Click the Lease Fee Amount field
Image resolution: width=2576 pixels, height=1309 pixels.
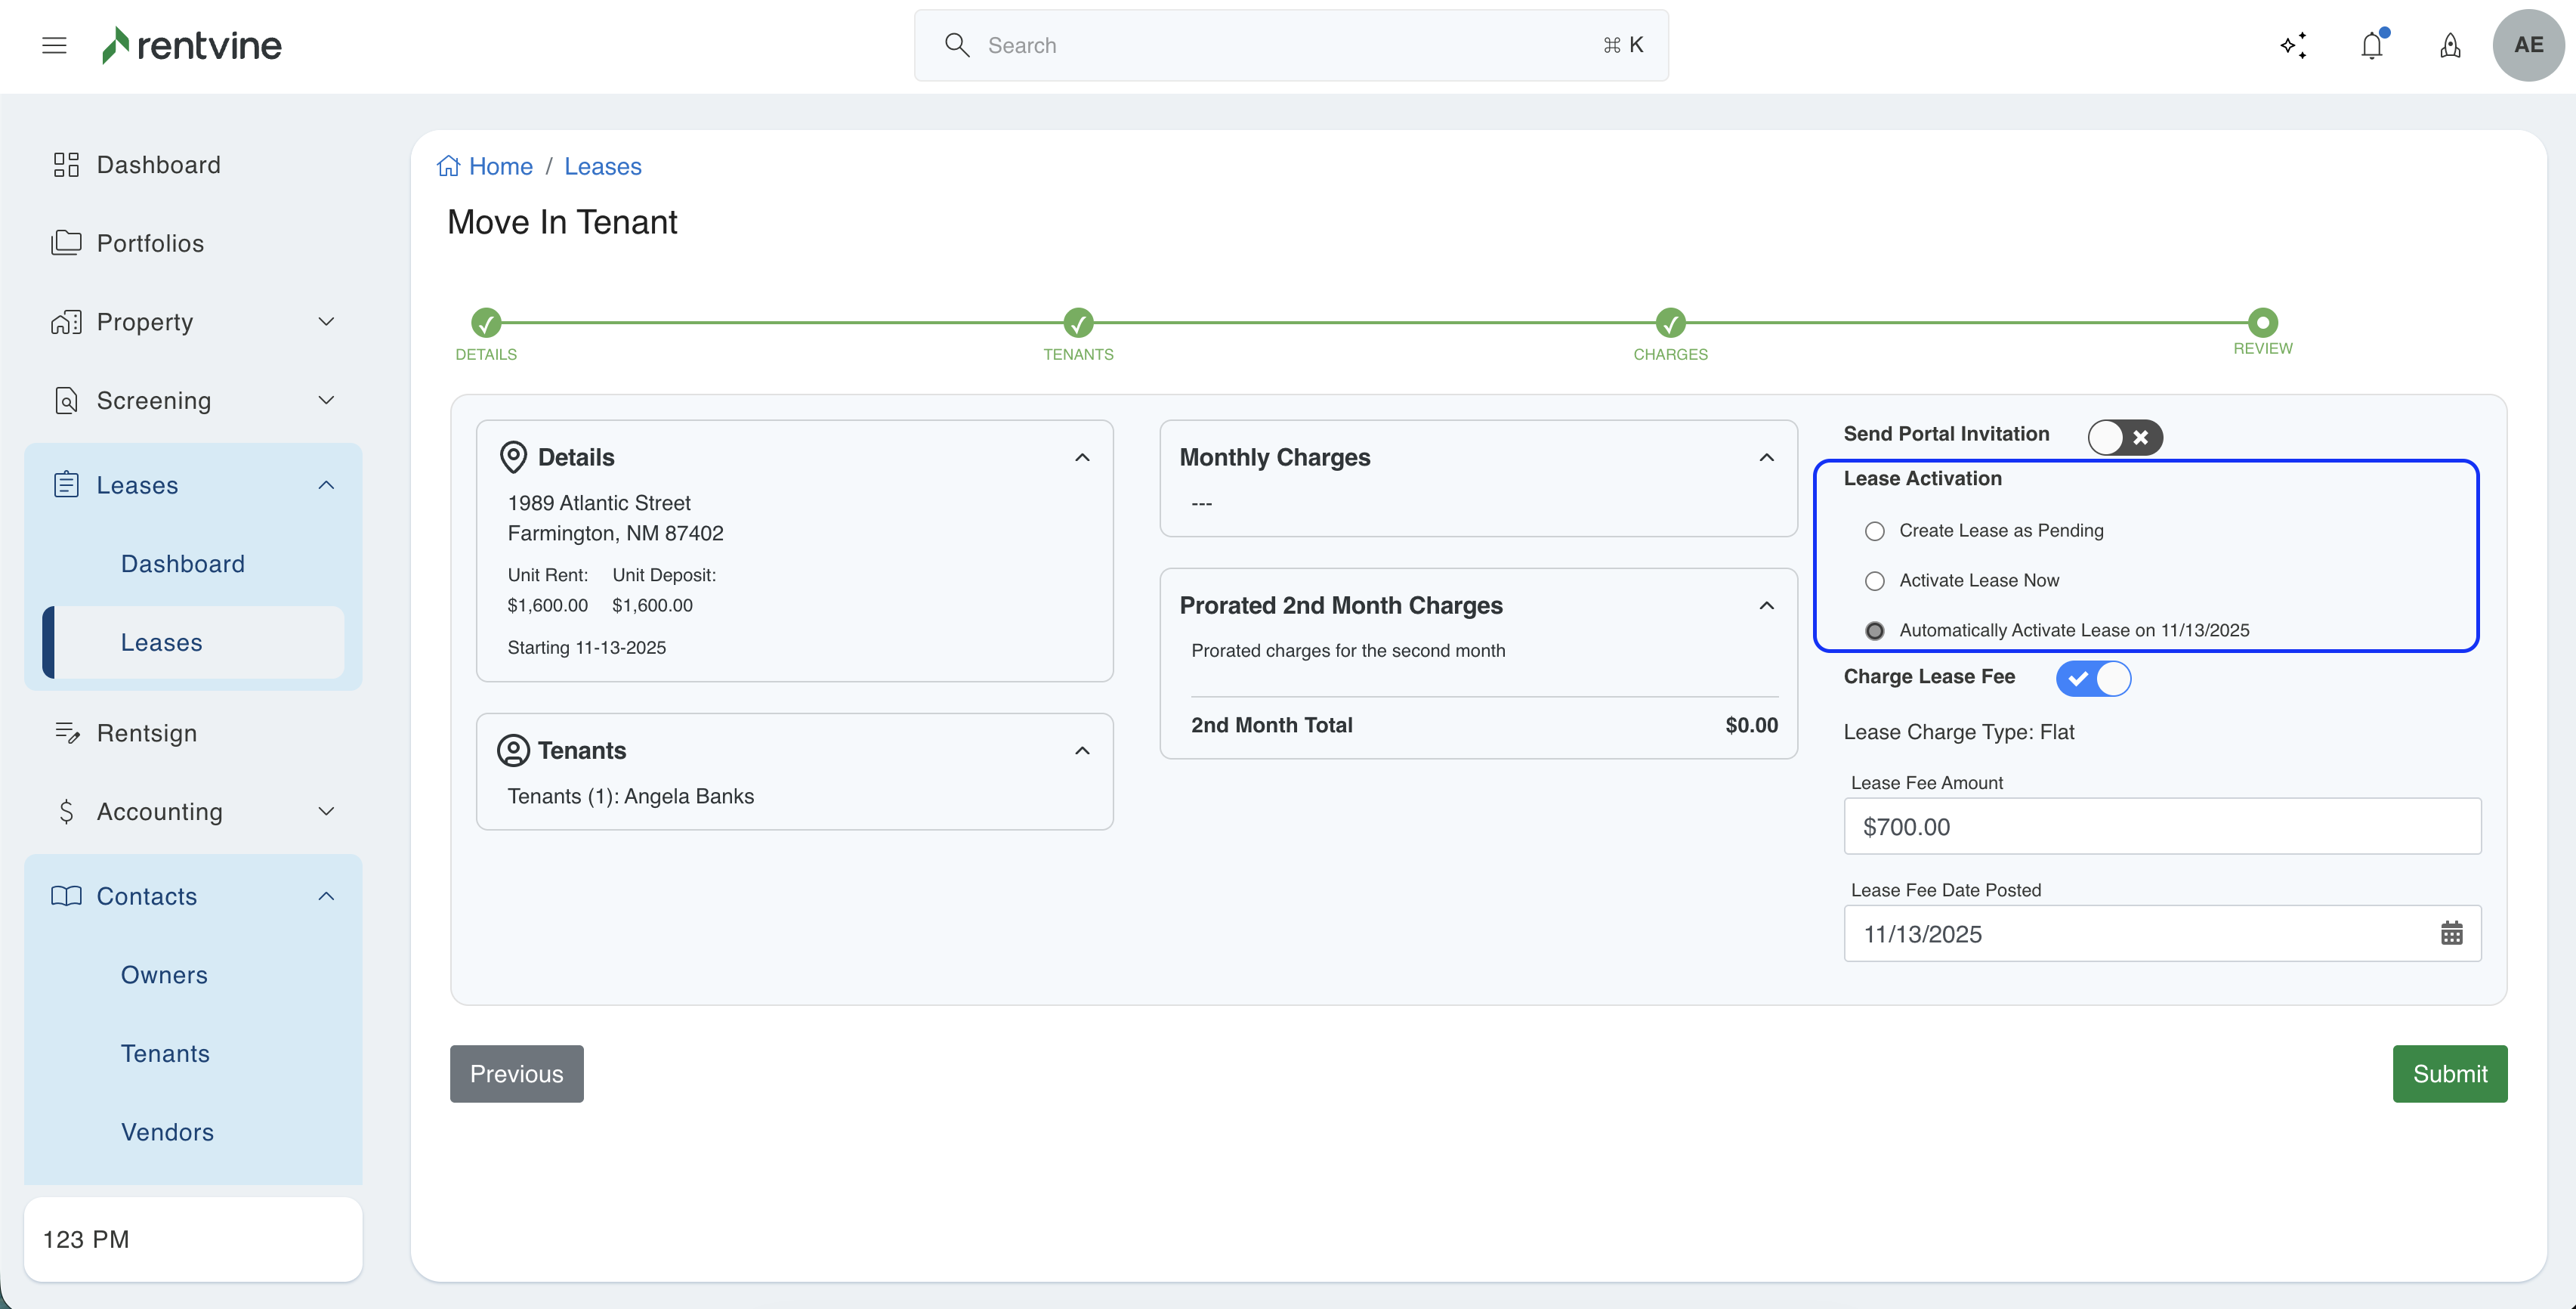coord(2161,827)
